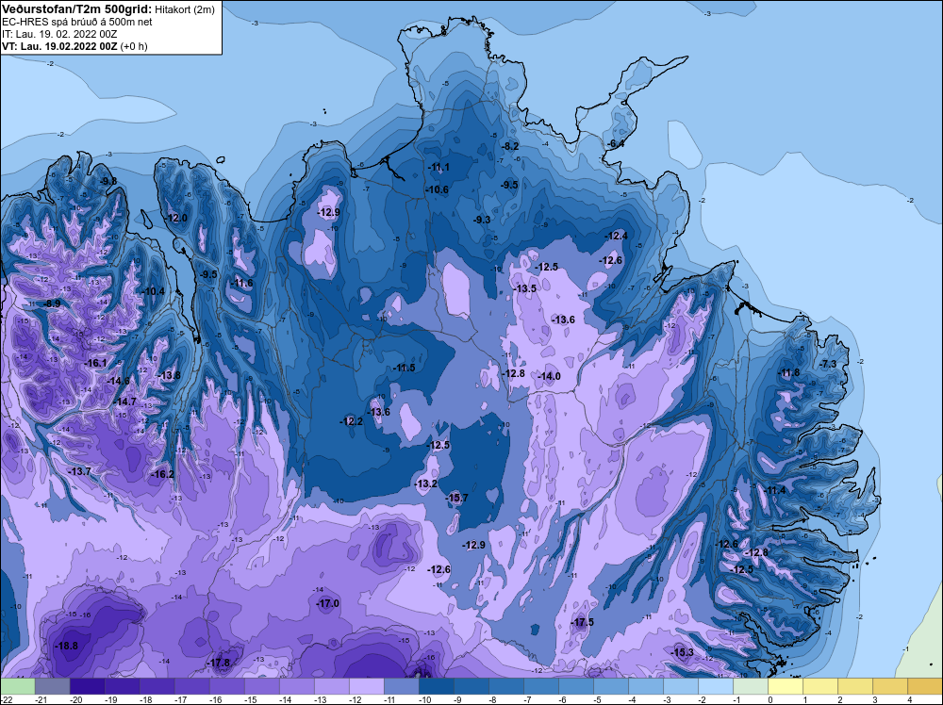Select the -13.5 temperature value
The height and width of the screenshot is (705, 943).
pyautogui.click(x=525, y=288)
